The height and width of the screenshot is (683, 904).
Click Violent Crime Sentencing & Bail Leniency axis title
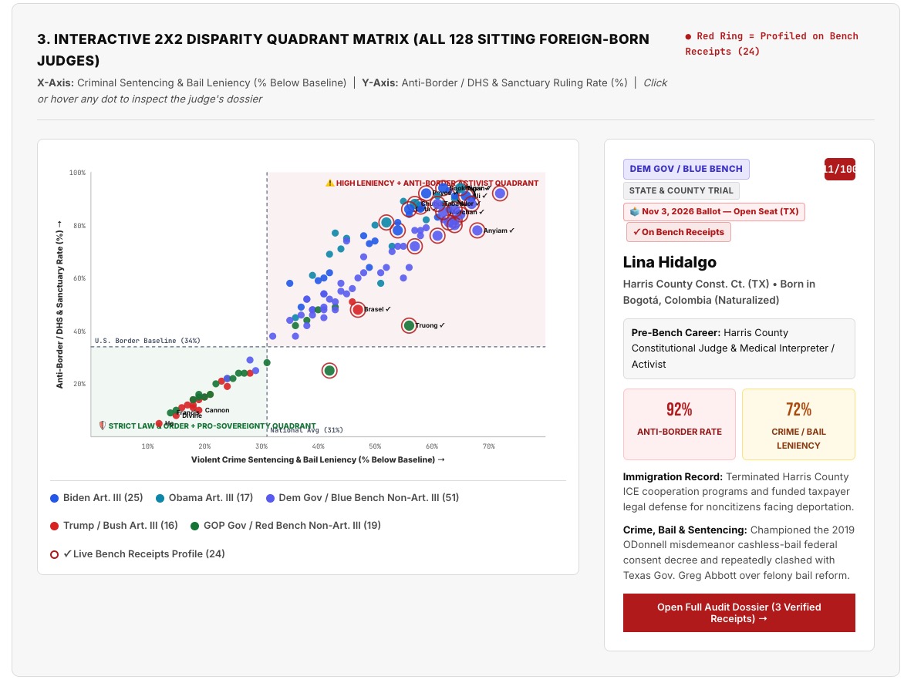pyautogui.click(x=318, y=460)
